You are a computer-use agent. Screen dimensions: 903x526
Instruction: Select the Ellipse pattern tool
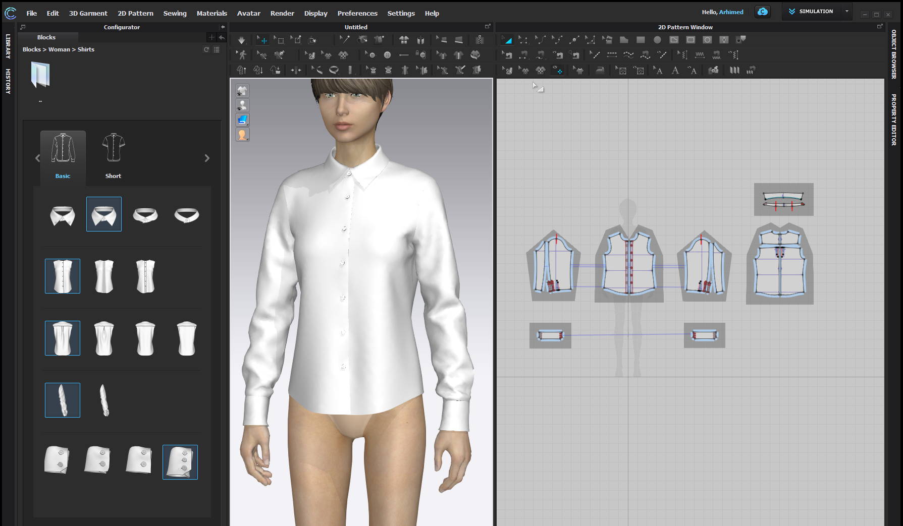[657, 40]
